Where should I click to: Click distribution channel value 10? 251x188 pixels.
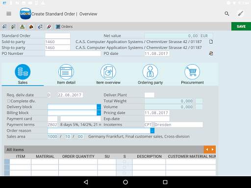[68, 137]
